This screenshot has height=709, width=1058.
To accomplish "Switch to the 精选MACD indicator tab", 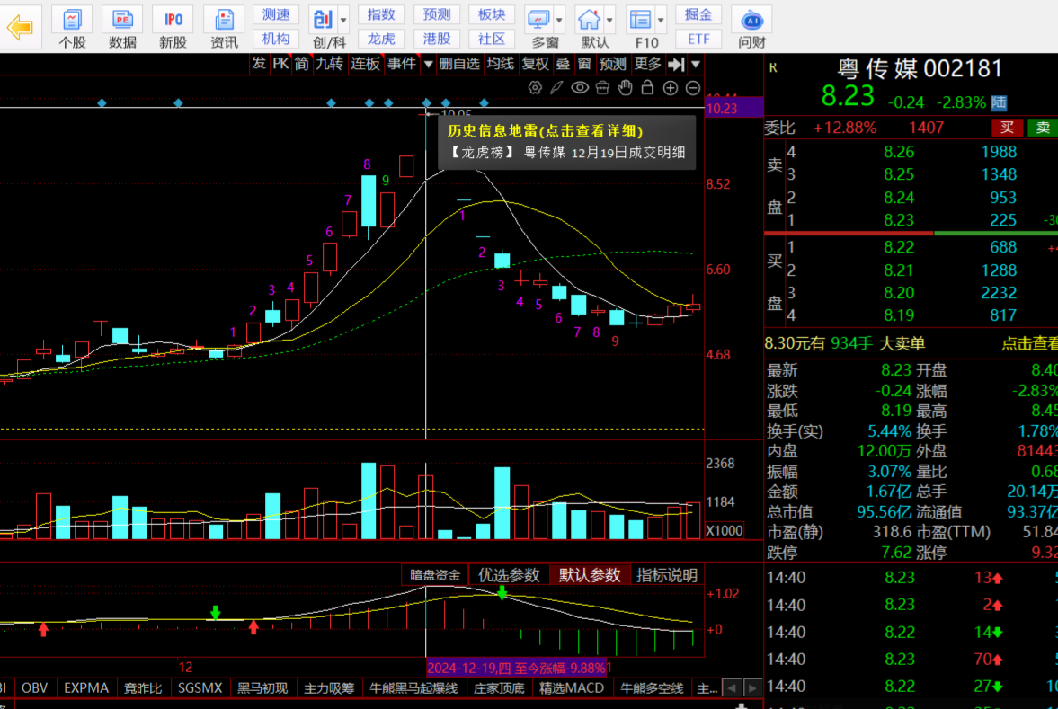I will (x=571, y=688).
